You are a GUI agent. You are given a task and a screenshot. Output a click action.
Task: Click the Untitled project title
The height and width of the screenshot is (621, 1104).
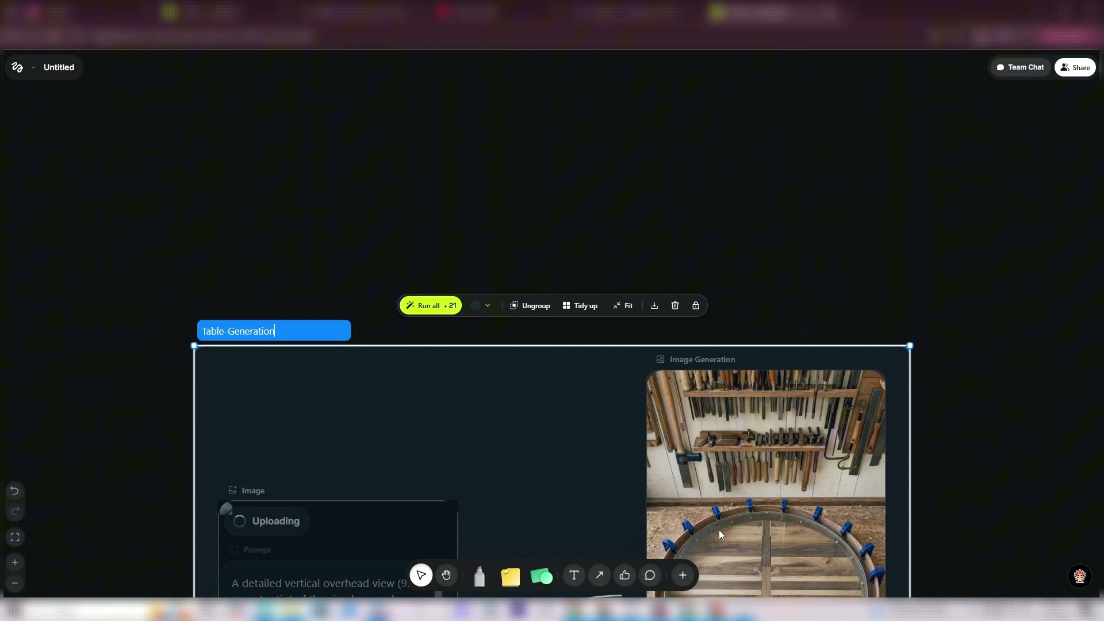click(x=59, y=67)
